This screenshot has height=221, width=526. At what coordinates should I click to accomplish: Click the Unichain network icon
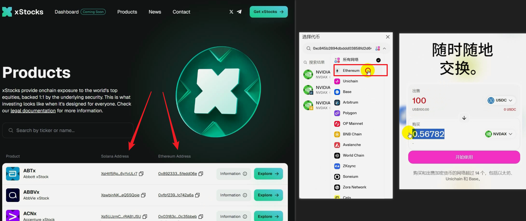point(337,81)
